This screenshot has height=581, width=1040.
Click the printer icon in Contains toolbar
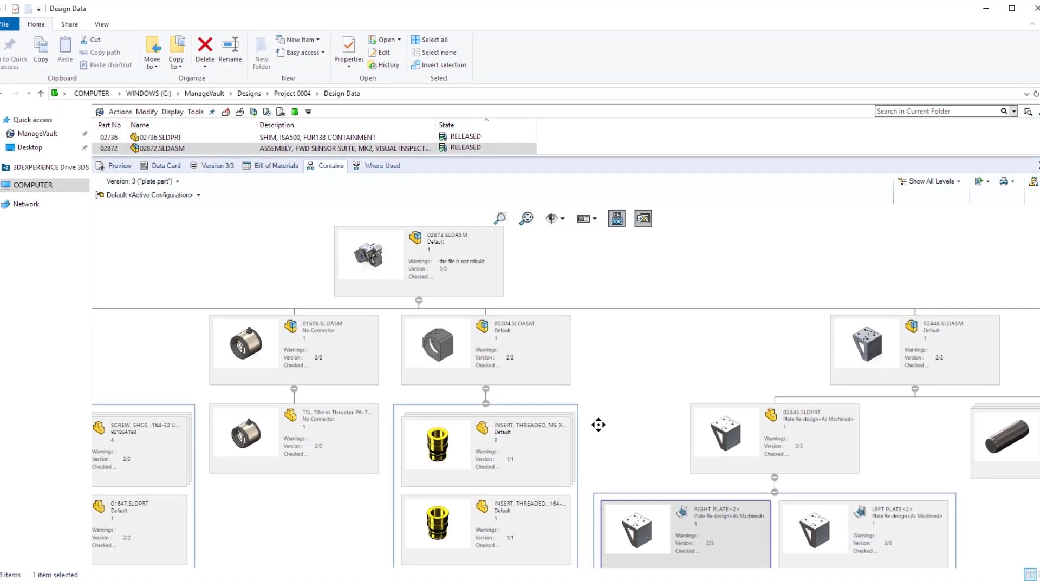click(x=1003, y=181)
